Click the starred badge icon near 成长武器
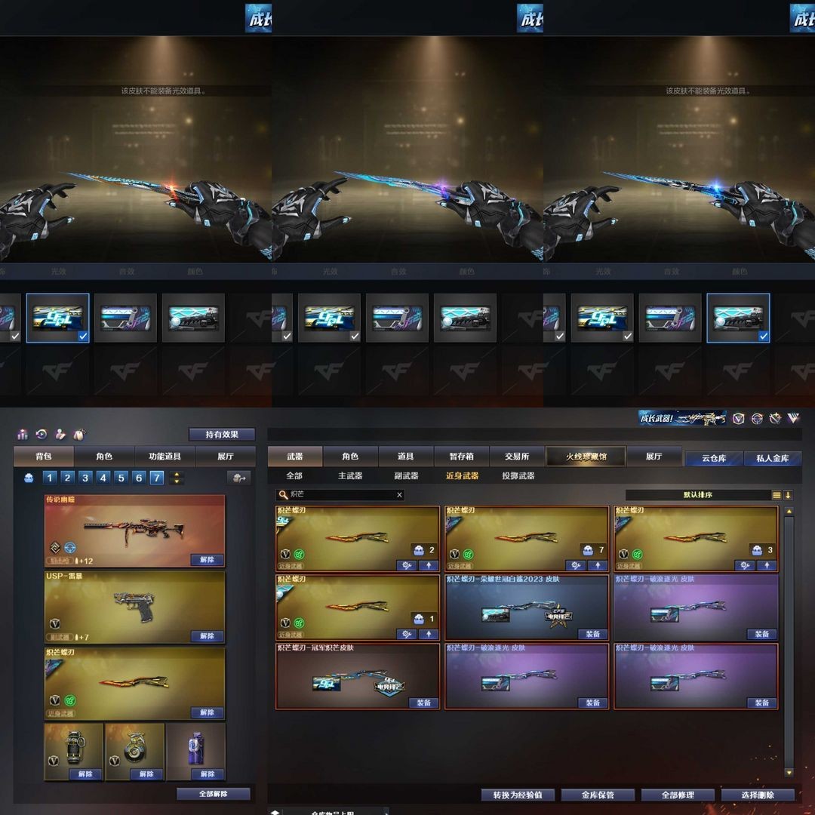This screenshot has width=815, height=815. (775, 418)
